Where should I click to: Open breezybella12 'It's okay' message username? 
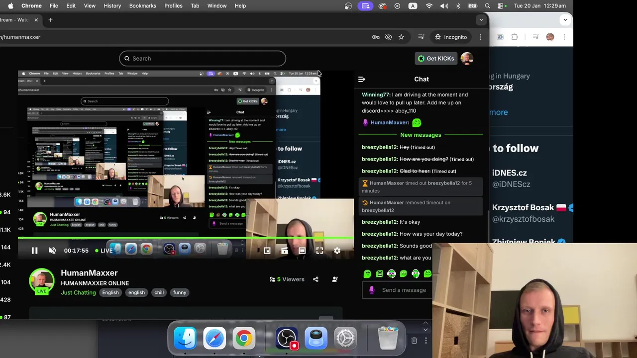tap(379, 222)
